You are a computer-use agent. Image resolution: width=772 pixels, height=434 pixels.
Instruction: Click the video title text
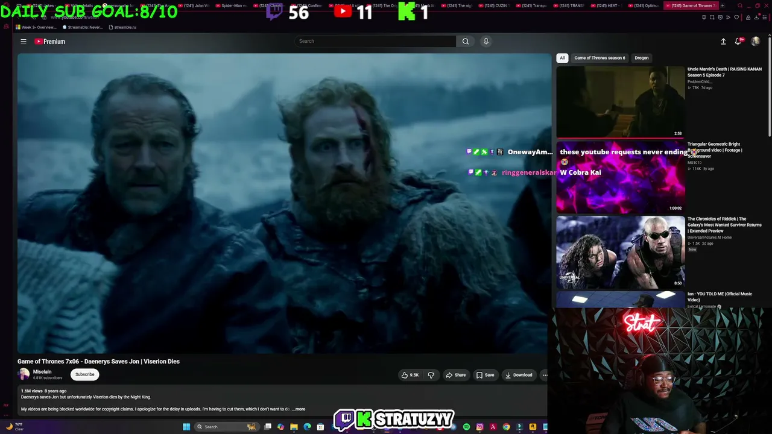click(98, 362)
